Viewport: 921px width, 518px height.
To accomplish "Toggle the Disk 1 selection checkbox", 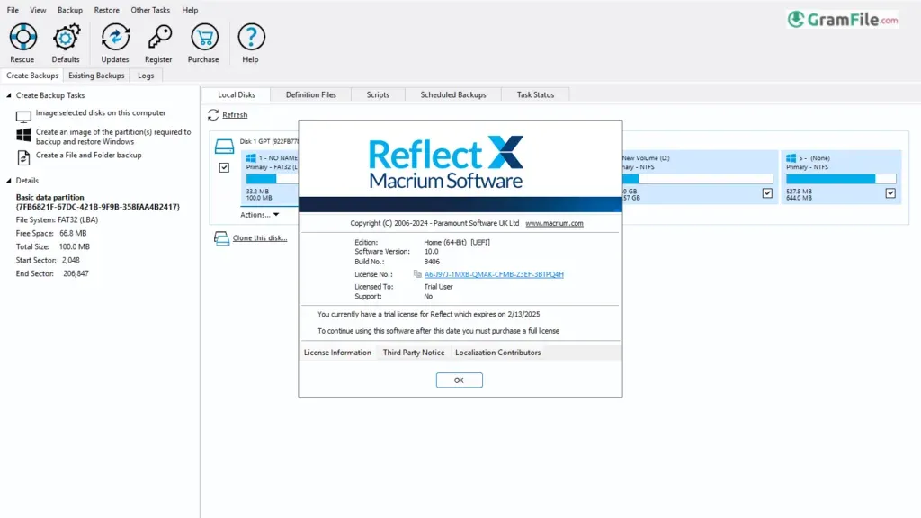I will (224, 168).
